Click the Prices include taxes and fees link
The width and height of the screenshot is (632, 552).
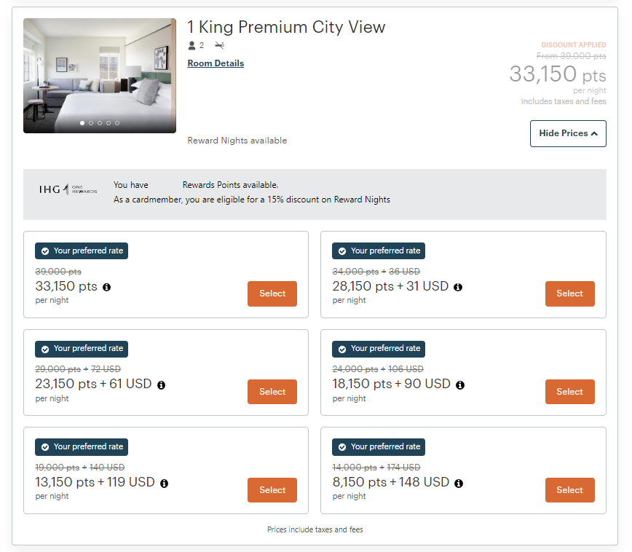point(315,529)
